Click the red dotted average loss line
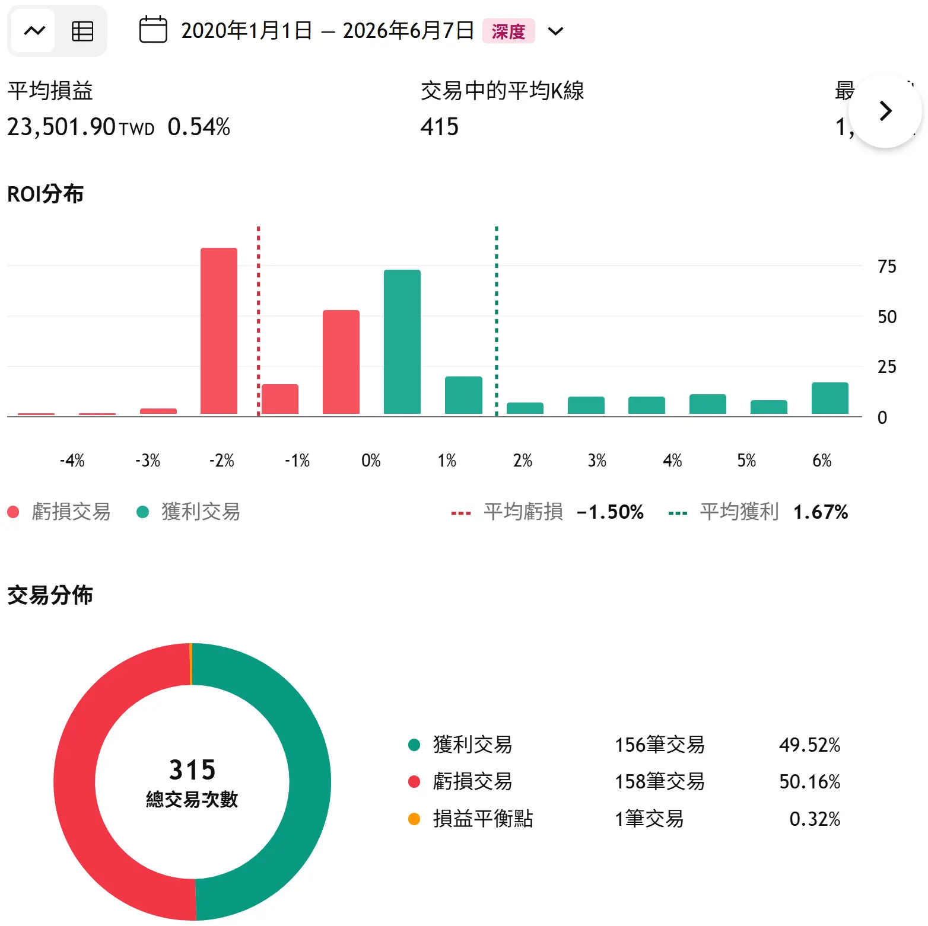This screenshot has height=926, width=928. tap(259, 320)
